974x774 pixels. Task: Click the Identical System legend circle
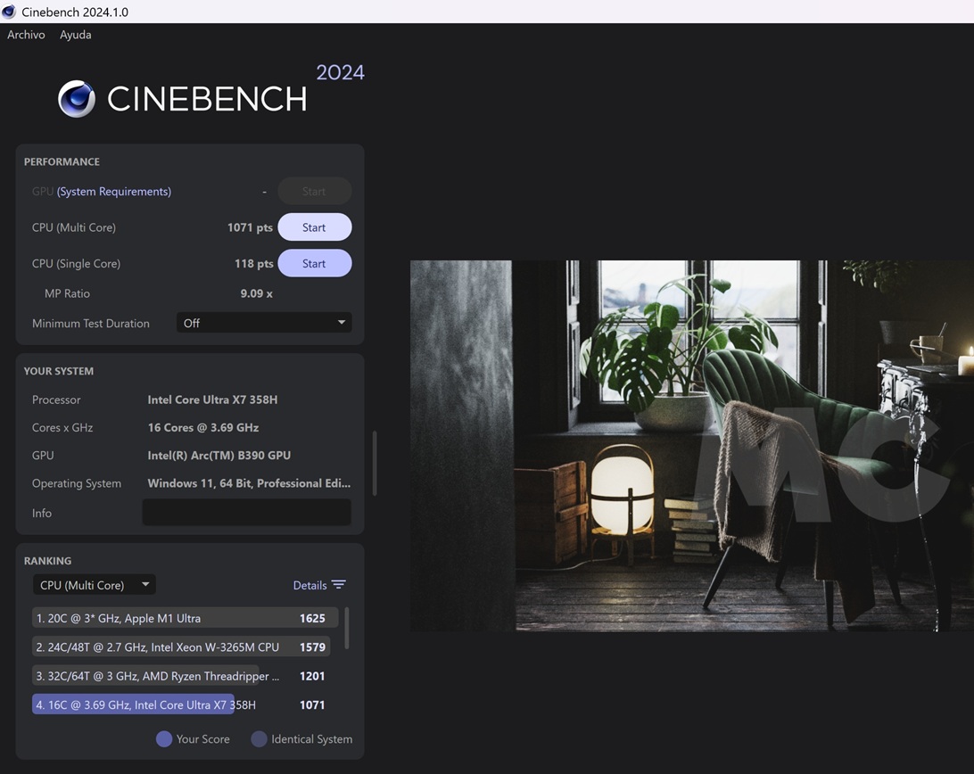(259, 739)
